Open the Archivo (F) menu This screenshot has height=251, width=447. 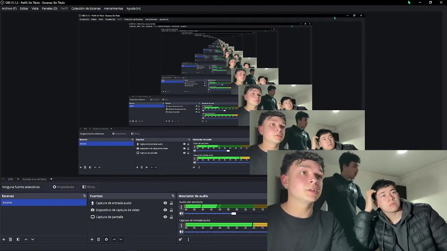[9, 8]
